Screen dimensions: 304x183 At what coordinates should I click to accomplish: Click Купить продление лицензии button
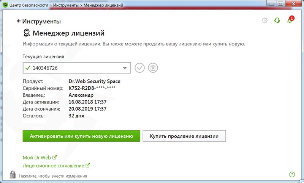coord(184,136)
